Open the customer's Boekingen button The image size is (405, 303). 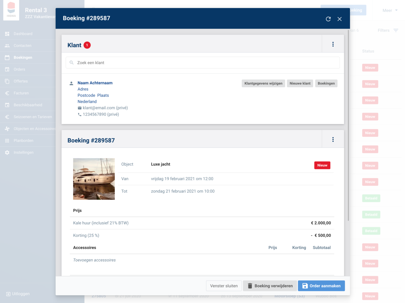pos(326,83)
